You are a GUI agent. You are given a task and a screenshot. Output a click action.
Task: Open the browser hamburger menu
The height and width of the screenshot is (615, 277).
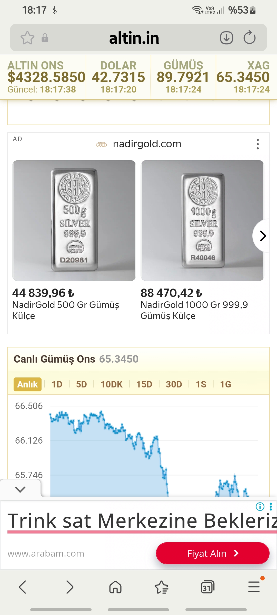coord(254,587)
